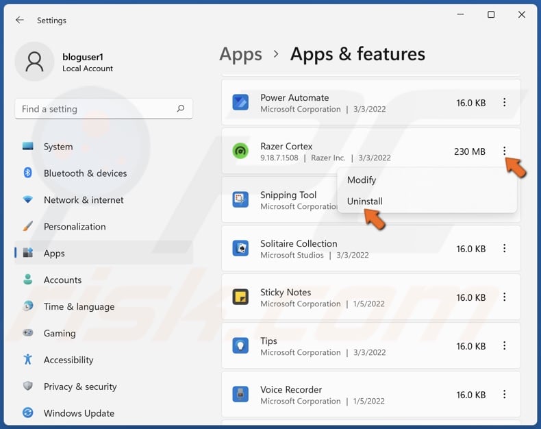Open Windows Update label in sidebar
The width and height of the screenshot is (541, 429).
[79, 413]
